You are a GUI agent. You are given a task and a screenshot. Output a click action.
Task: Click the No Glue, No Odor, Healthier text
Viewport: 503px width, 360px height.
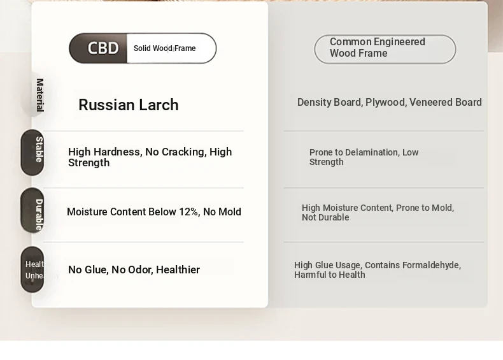click(x=134, y=270)
